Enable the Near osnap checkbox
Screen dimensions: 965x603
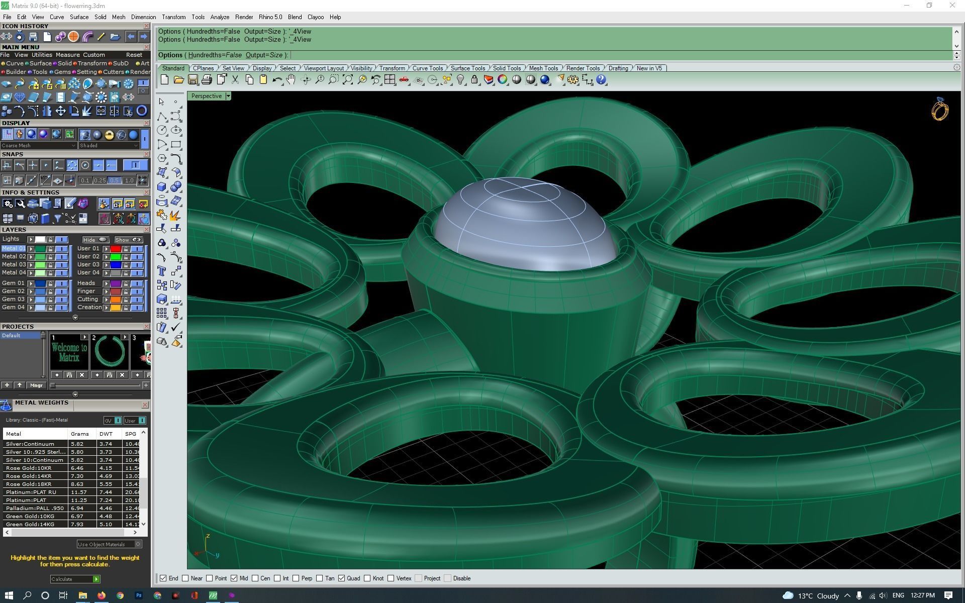pyautogui.click(x=185, y=578)
